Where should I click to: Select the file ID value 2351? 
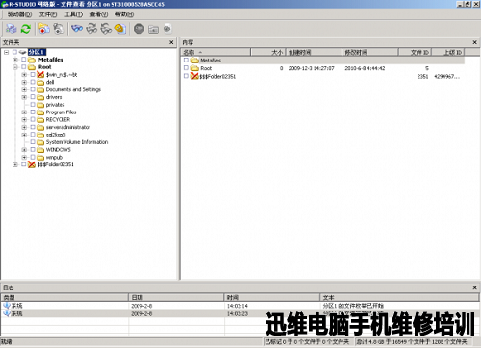pos(422,76)
